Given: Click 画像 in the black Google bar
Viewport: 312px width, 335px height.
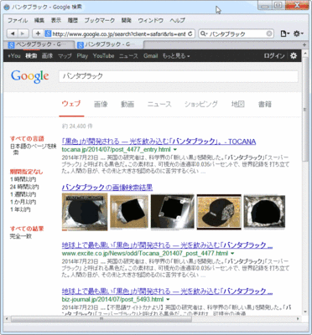Looking at the screenshot, I should [47, 56].
